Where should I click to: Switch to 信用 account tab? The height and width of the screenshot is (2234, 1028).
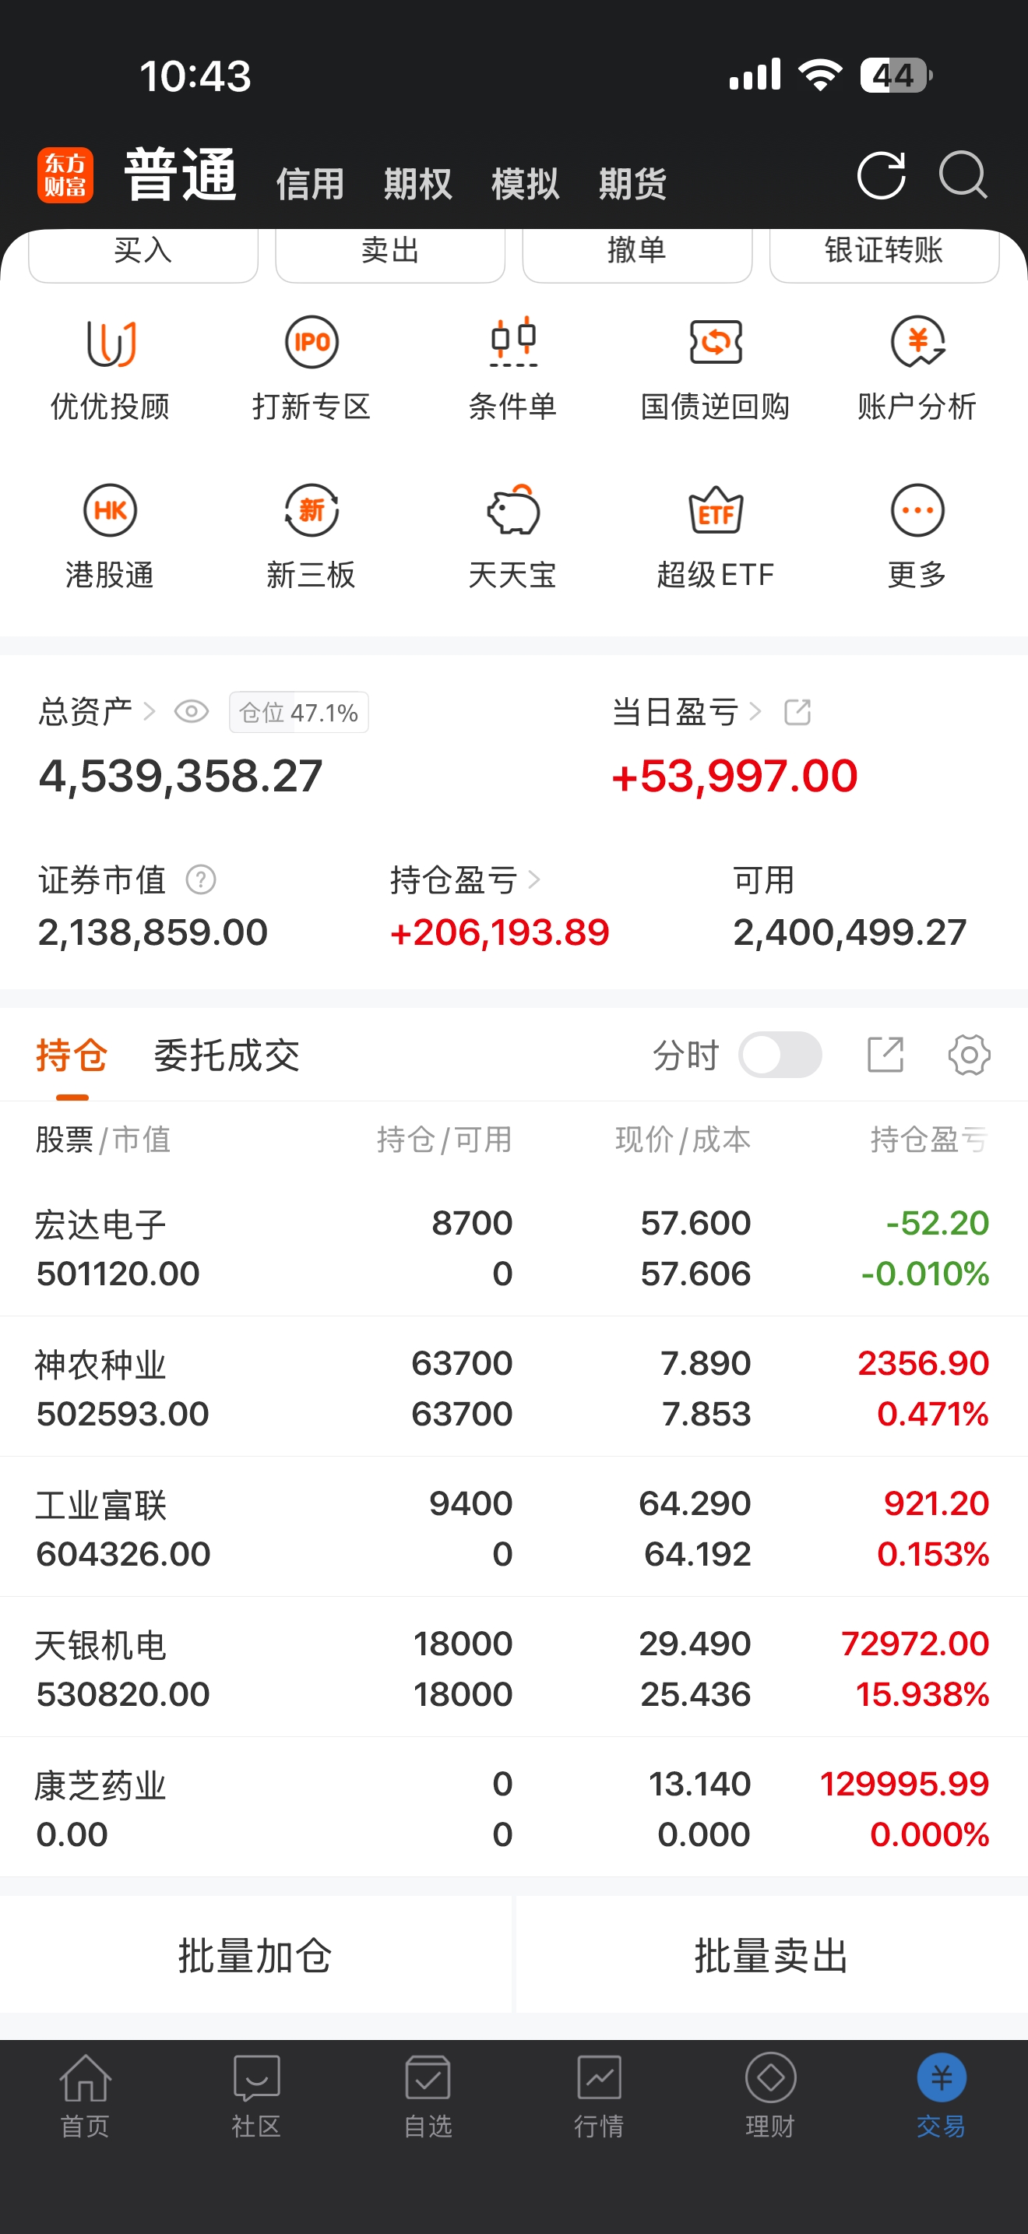[310, 184]
